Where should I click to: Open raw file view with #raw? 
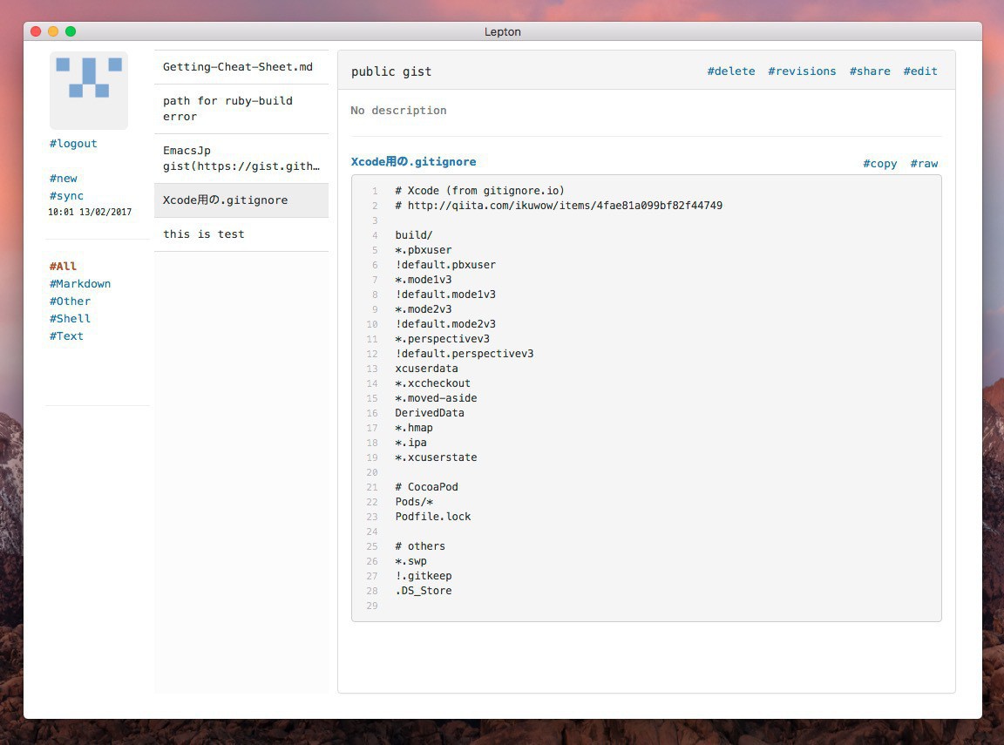(924, 164)
